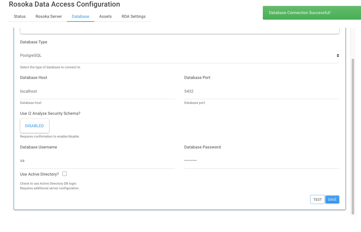The height and width of the screenshot is (232, 361).
Task: Check the Use Active Directory checkbox
Action: (x=65, y=174)
